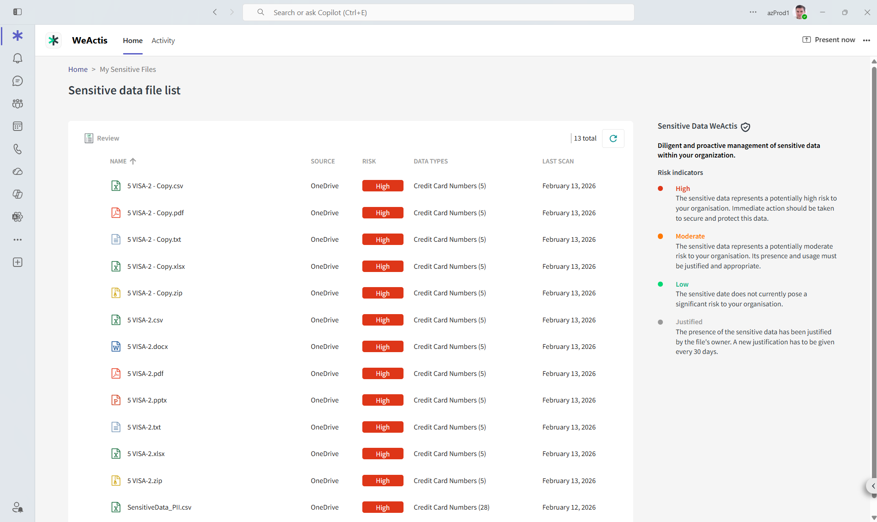Click the Word icon of 5 VISA-2.docx

click(x=116, y=347)
